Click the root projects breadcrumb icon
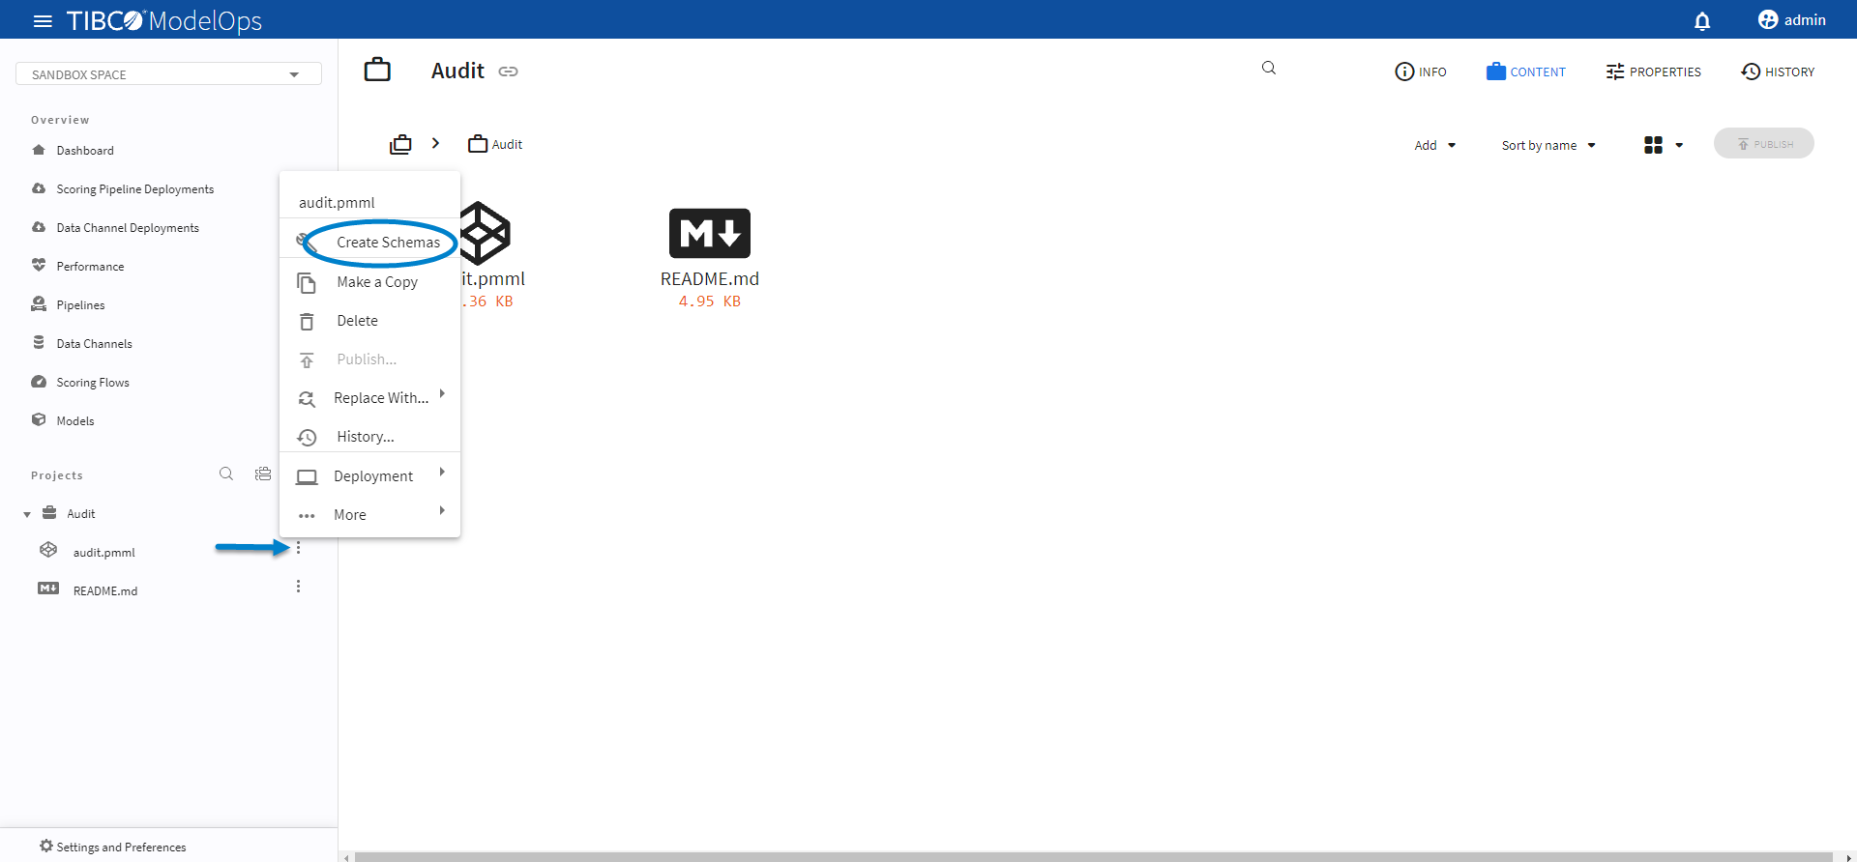The height and width of the screenshot is (862, 1857). click(400, 144)
